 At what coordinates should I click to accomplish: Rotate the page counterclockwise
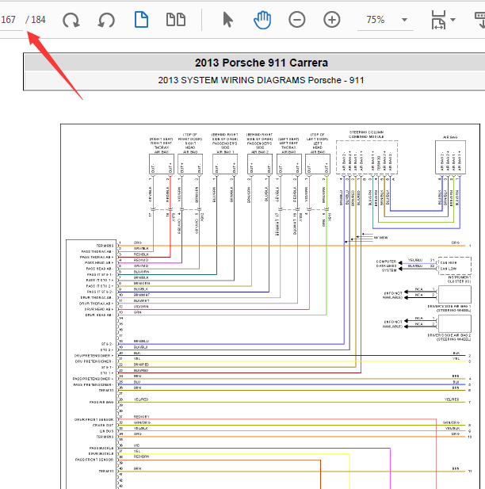[x=106, y=20]
